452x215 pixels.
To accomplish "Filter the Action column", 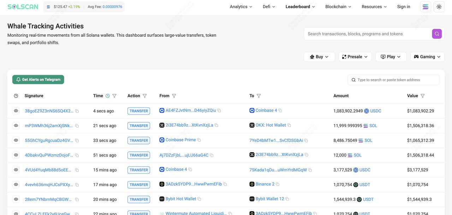I will (145, 96).
